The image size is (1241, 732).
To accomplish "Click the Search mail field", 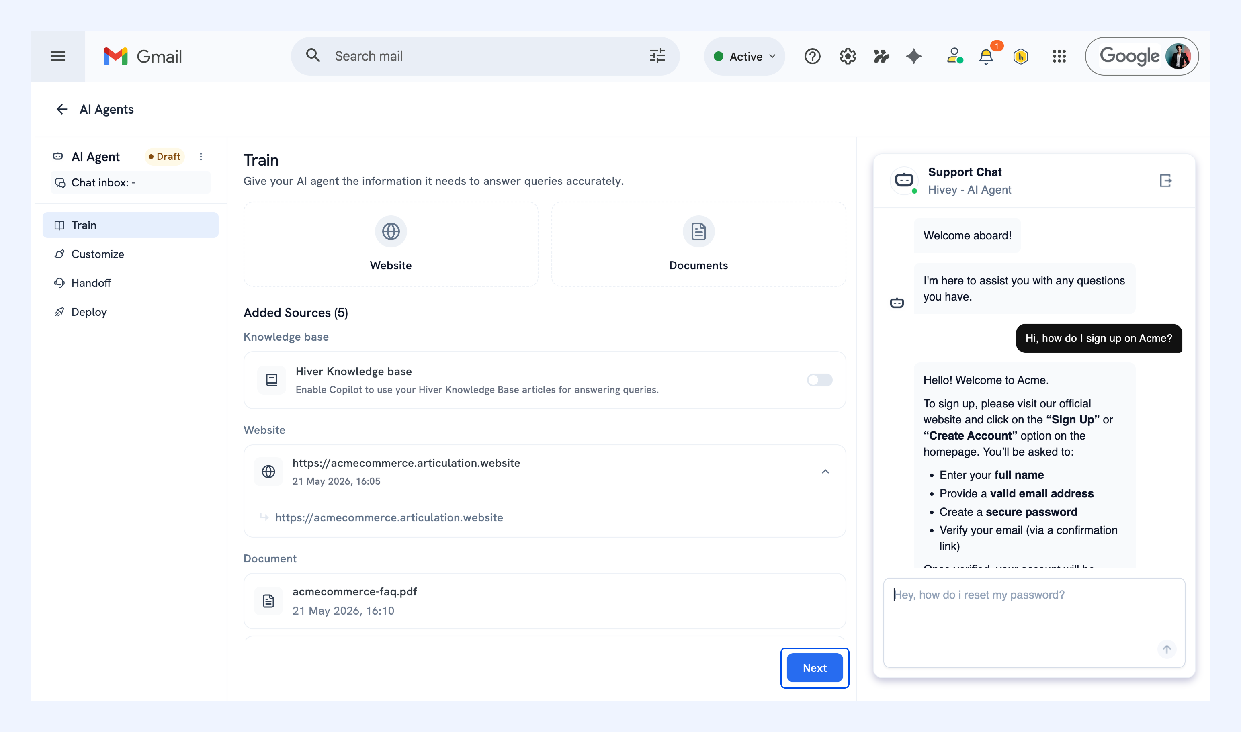I will pos(485,56).
